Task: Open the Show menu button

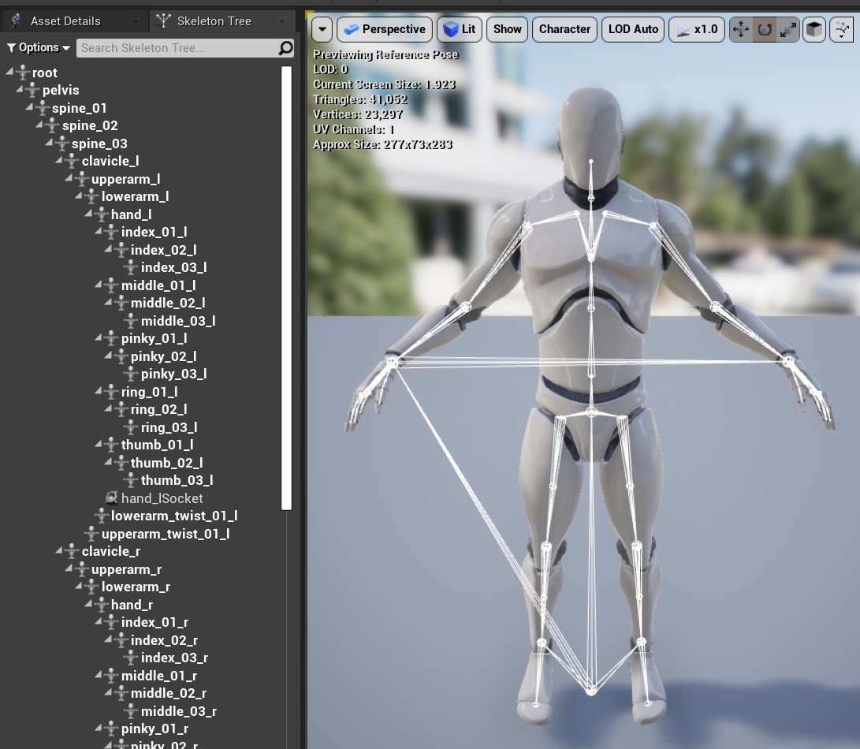Action: click(x=507, y=28)
